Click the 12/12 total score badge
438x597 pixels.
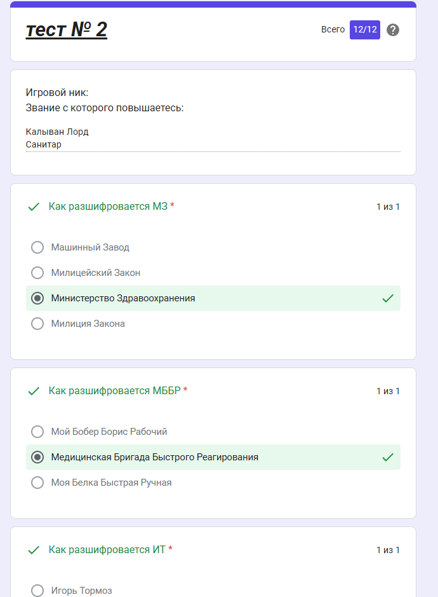pyautogui.click(x=365, y=30)
